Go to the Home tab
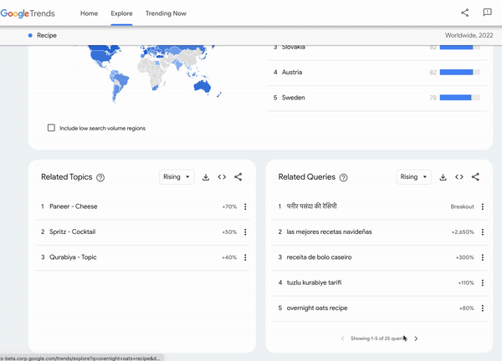This screenshot has width=502, height=361. (x=89, y=13)
